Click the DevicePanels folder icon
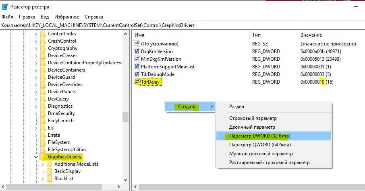This screenshot has width=365, height=191. (43, 91)
